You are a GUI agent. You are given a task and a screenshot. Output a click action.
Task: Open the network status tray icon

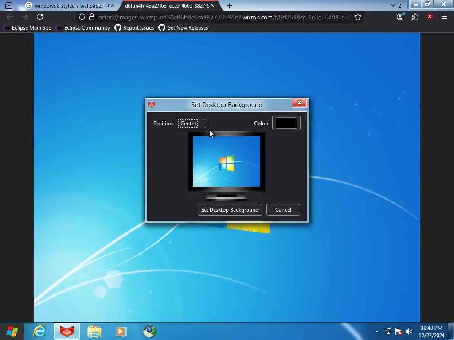coord(387,332)
